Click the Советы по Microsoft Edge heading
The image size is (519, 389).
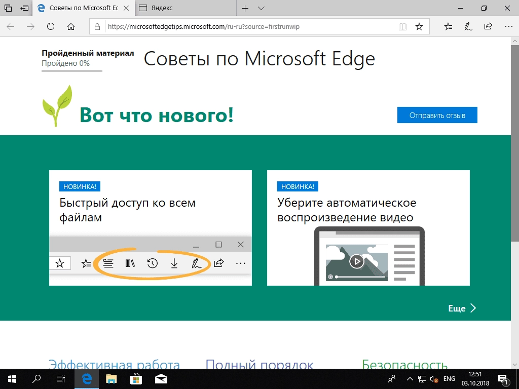(x=259, y=59)
